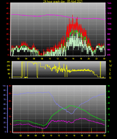Viewport: 117px width, 139px height.
Task: Click the 360 label on wind direction axis
Action: tap(8, 62)
